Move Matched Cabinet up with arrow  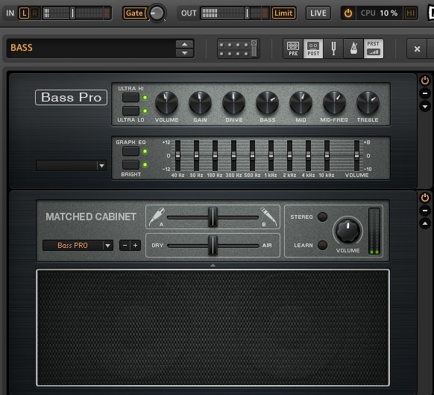425,223
